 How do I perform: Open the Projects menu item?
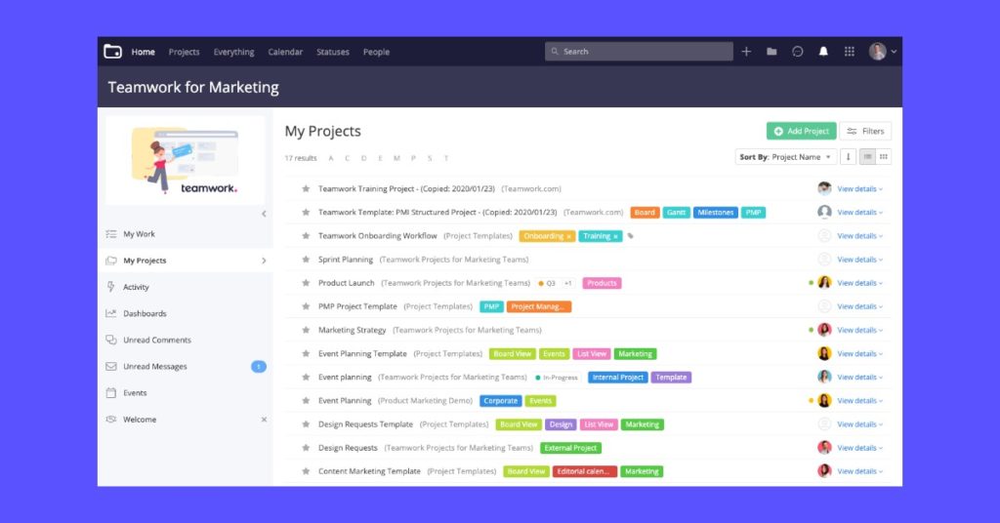[184, 53]
